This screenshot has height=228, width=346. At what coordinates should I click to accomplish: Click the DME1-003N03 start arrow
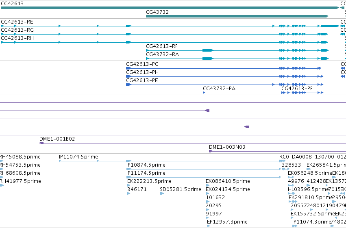point(211,151)
